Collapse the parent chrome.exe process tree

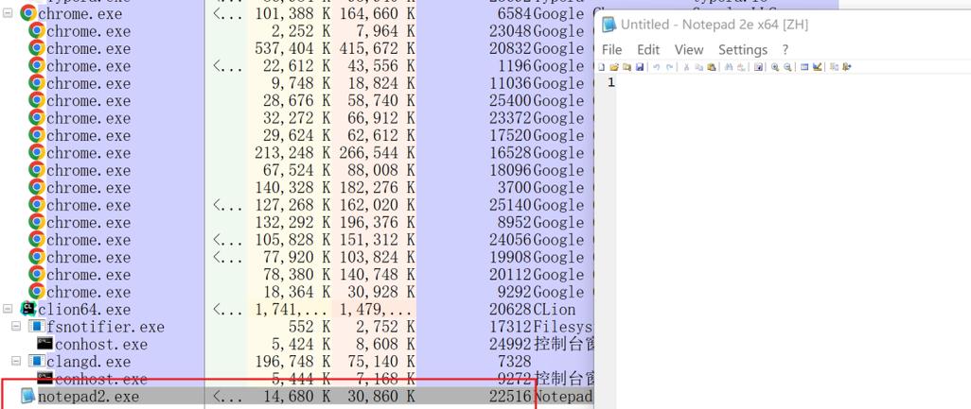(8, 13)
